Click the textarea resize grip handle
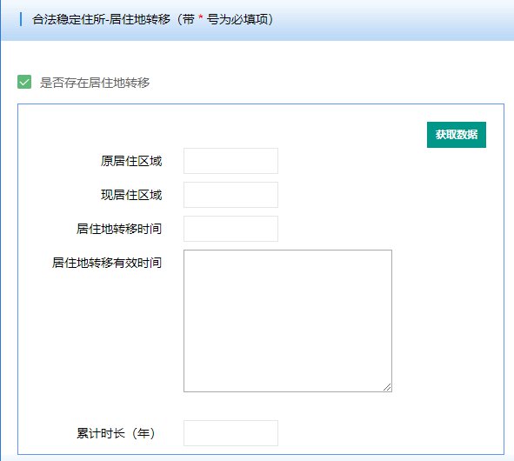Viewport: 514px width, 461px height. pyautogui.click(x=388, y=387)
